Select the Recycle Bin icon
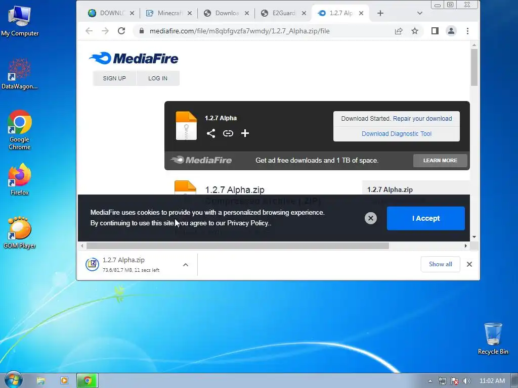The height and width of the screenshot is (388, 518). (493, 338)
